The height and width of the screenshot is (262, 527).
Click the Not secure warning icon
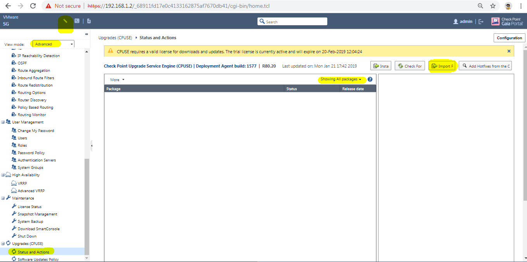[x=48, y=6]
